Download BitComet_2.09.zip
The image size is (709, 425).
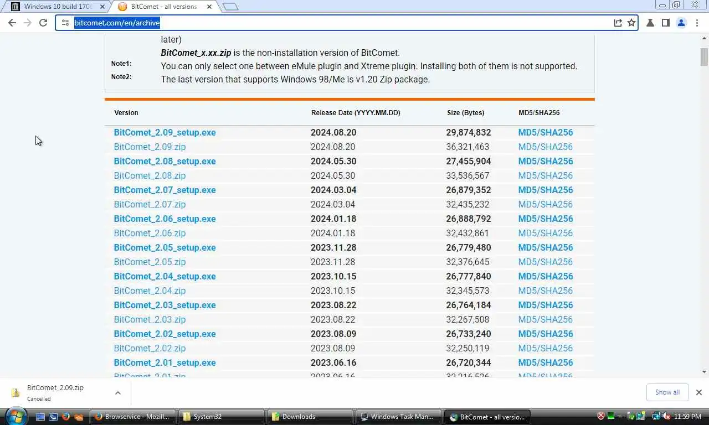[x=150, y=147]
